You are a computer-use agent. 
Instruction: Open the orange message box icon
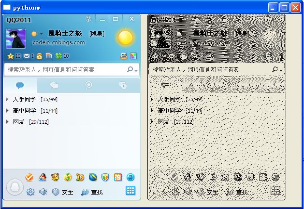pyautogui.click(x=124, y=56)
